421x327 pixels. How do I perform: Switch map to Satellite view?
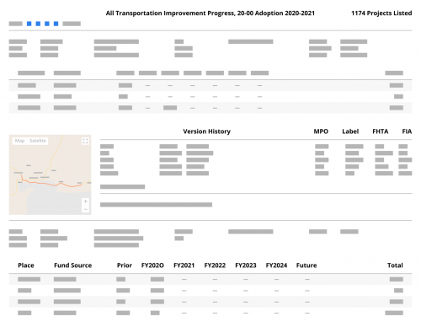(x=38, y=141)
